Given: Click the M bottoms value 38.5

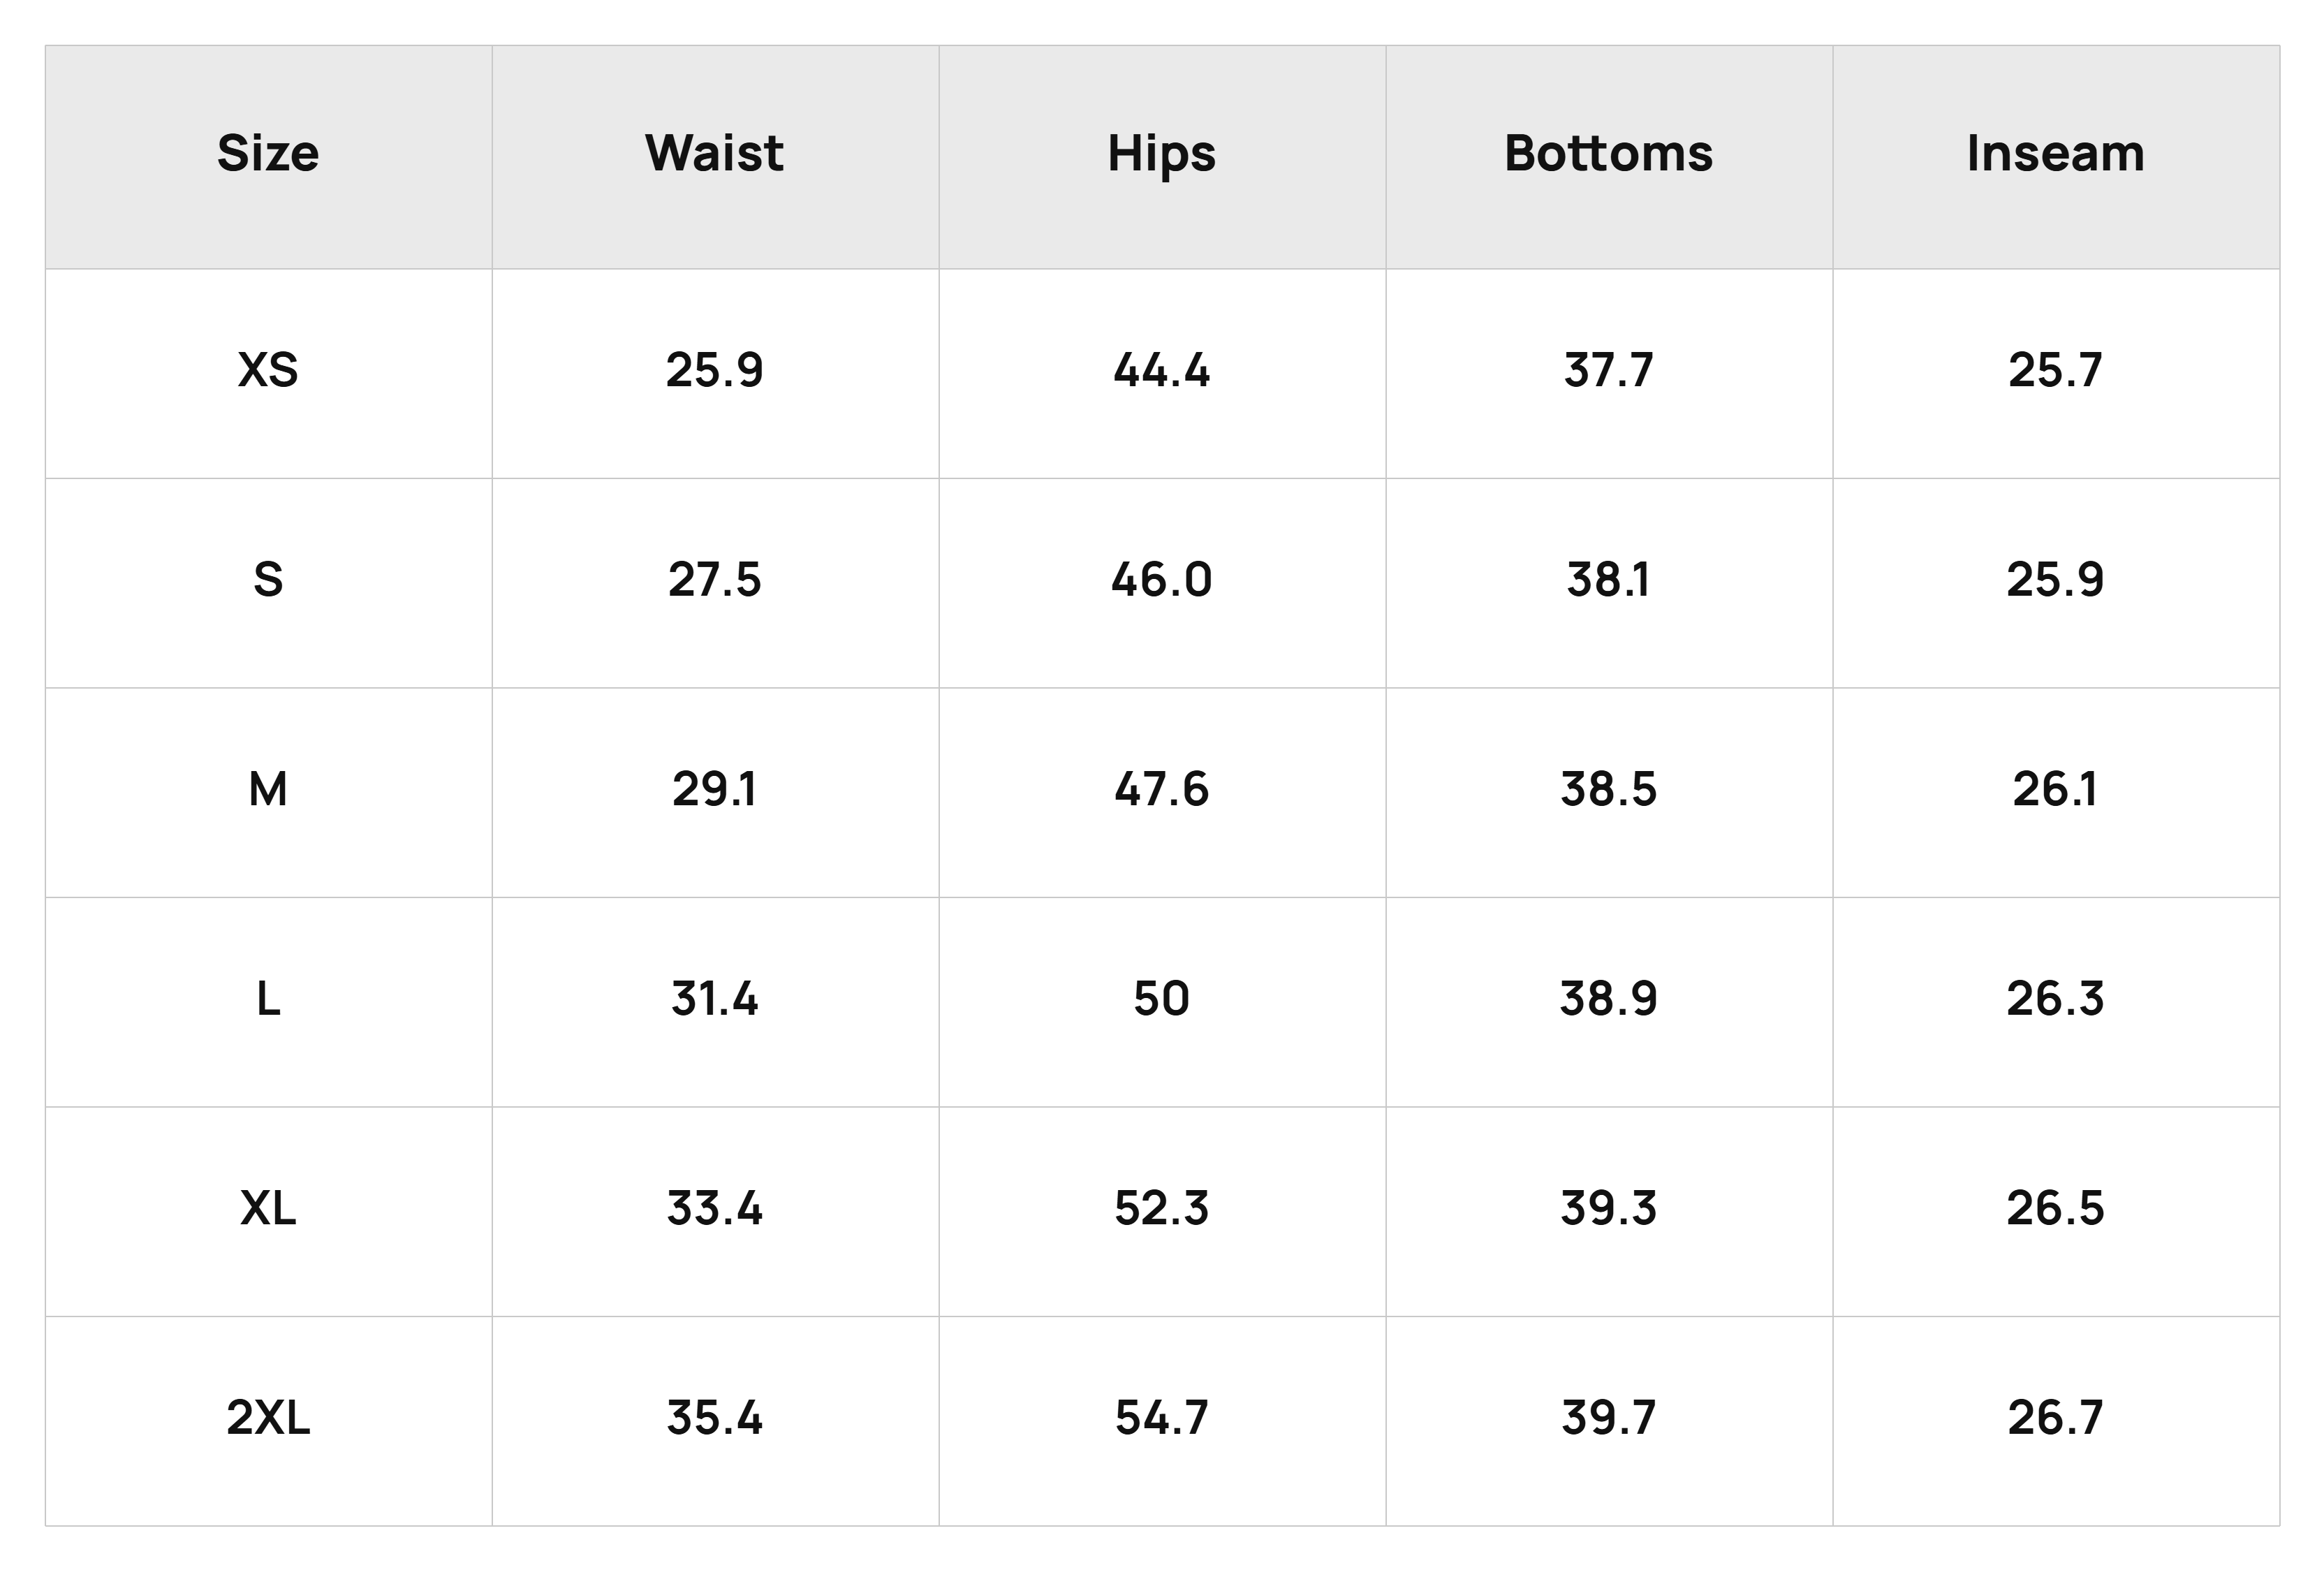Looking at the screenshot, I should (x=1608, y=790).
